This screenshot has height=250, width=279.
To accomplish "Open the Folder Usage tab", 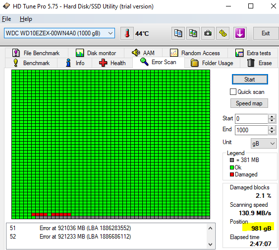I will [x=212, y=63].
